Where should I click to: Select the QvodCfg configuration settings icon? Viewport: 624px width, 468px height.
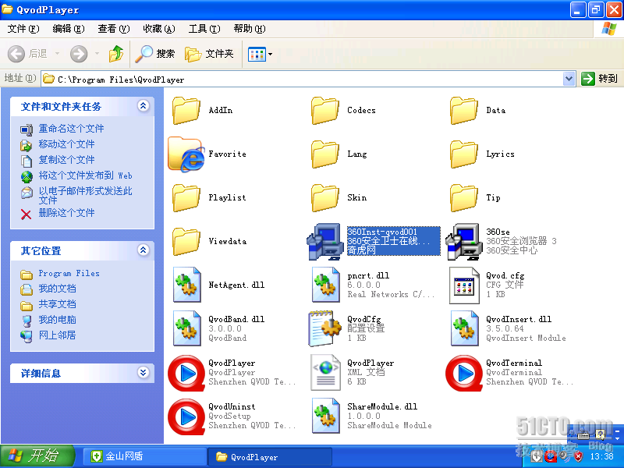tap(324, 328)
